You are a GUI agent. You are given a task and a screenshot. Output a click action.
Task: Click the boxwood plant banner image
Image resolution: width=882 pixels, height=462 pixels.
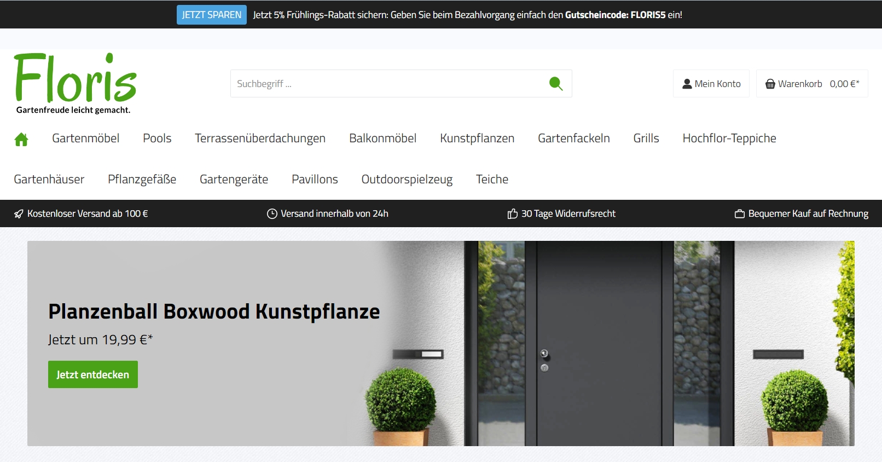tap(602, 343)
